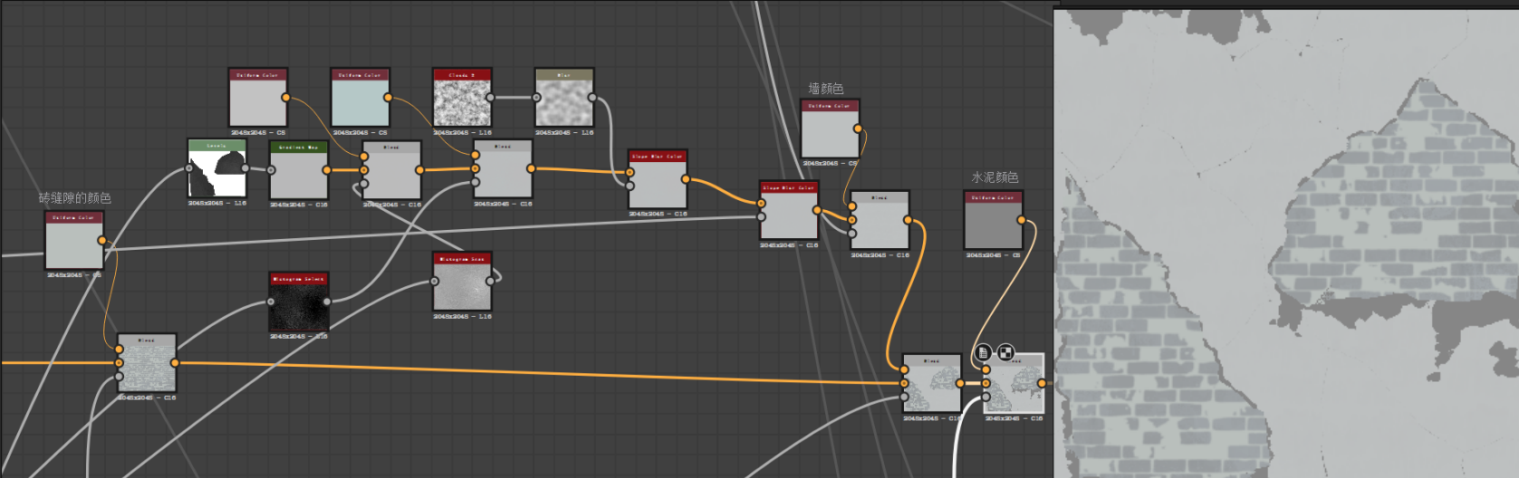The height and width of the screenshot is (478, 1519).
Task: Click the output connector of the Levels node
Action: pos(245,167)
